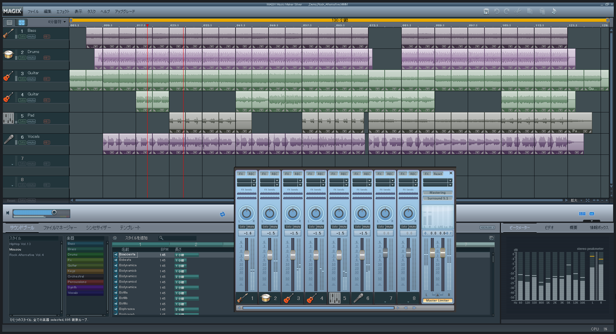
Task: Open master channel first effect dropdown
Action: point(450,181)
